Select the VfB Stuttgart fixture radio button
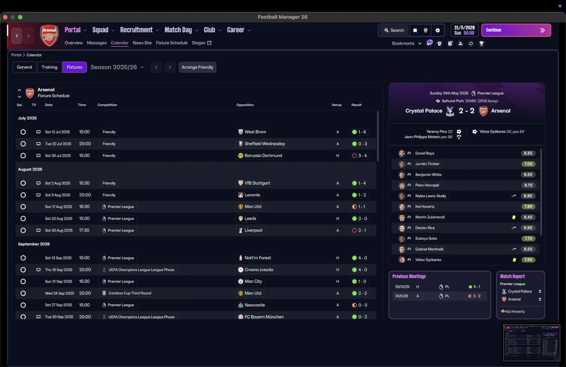The width and height of the screenshot is (566, 367). (x=23, y=183)
